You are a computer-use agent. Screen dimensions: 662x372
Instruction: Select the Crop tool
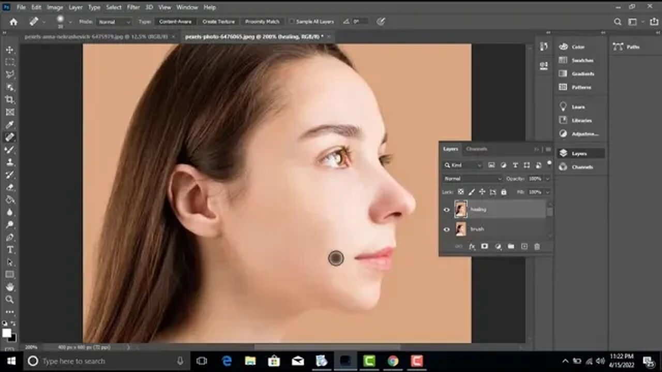(x=10, y=100)
